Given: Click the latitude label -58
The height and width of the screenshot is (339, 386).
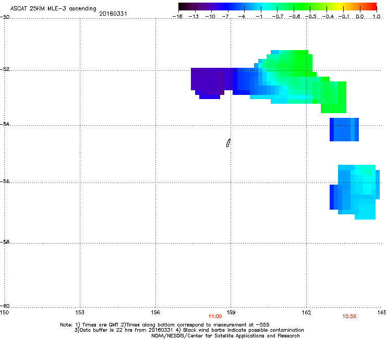Looking at the screenshot, I should point(5,242).
